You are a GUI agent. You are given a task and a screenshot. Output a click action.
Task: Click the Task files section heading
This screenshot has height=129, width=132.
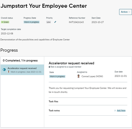[53, 102]
